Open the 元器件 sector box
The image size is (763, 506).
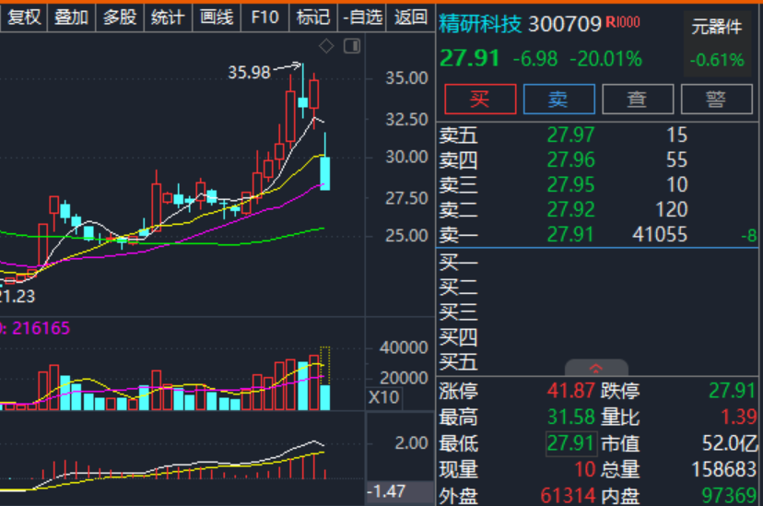[x=717, y=44]
